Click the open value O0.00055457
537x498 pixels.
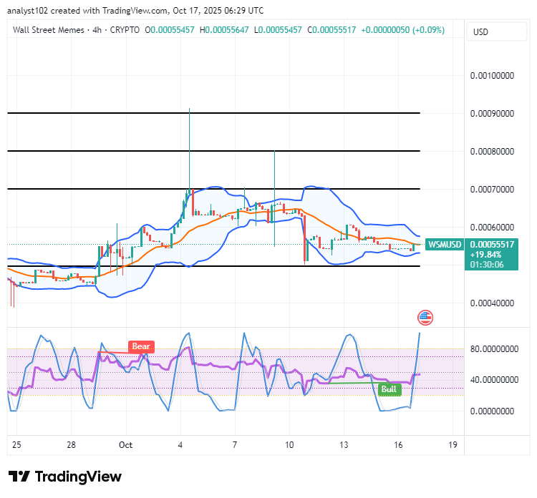tap(170, 30)
